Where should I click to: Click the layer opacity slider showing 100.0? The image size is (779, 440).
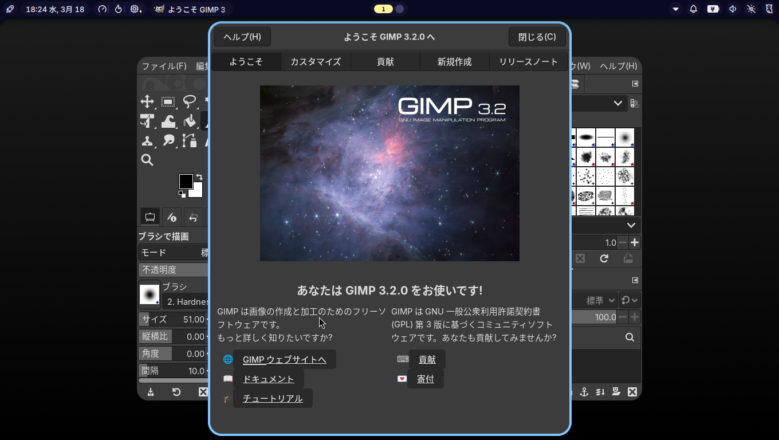[x=595, y=317]
